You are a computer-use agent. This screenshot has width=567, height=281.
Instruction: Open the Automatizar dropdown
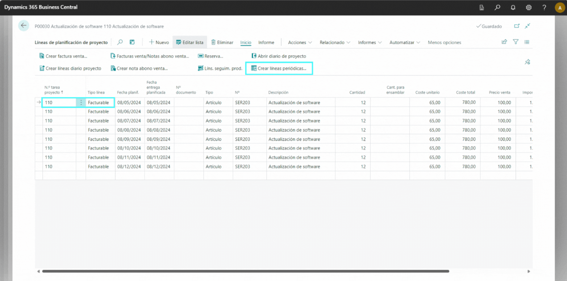[x=404, y=42]
